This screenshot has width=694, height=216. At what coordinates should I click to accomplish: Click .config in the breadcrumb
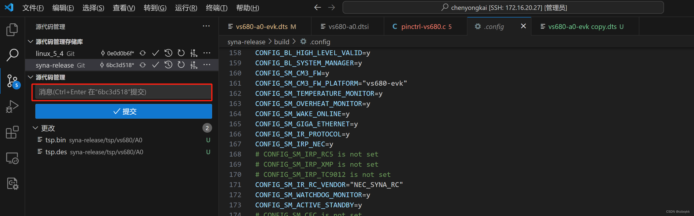pyautogui.click(x=320, y=42)
